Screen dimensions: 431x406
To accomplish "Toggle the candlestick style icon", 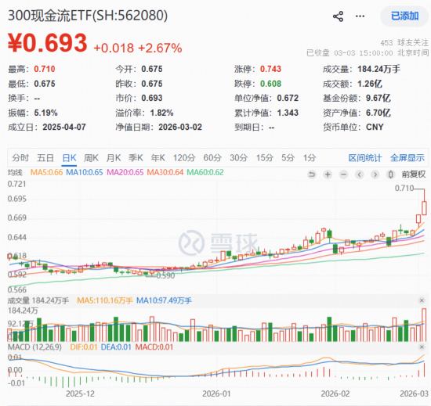I will tap(391, 174).
